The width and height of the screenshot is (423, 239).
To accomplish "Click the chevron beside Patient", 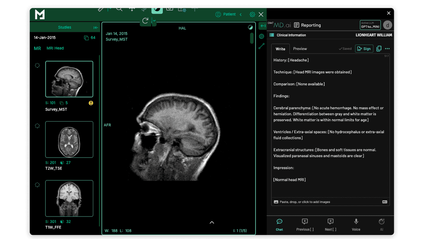I will coord(241,14).
